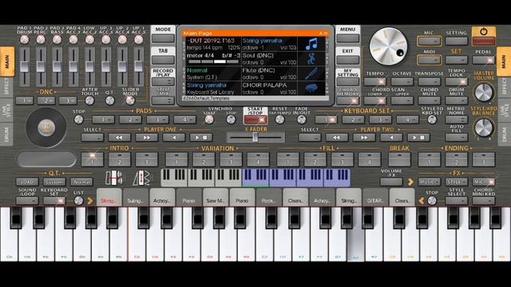
Task: Toggle CHORD MUTE
Action: 429,100
